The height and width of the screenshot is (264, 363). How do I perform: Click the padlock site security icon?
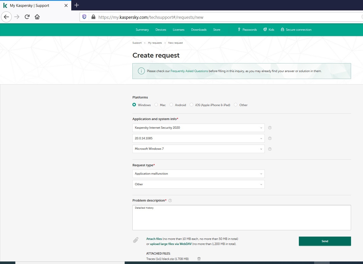pos(93,17)
